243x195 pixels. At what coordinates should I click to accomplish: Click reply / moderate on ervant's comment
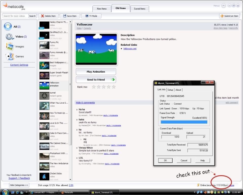[x=111, y=115]
